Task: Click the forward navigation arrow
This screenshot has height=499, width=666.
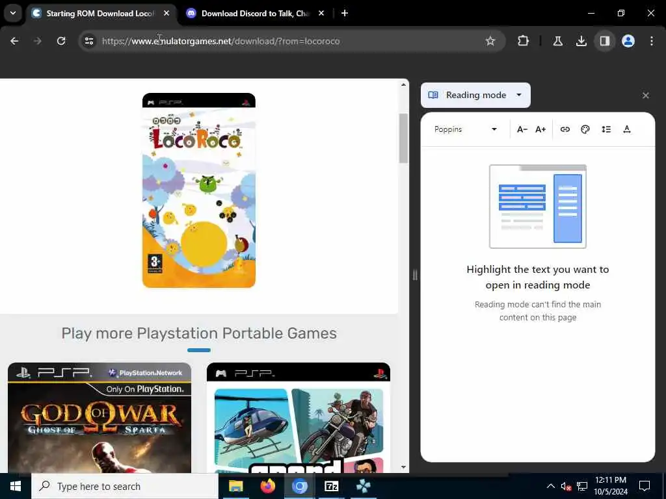Action: (x=38, y=41)
